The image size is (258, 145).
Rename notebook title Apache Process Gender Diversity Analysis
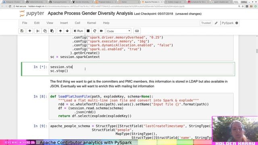click(x=90, y=13)
